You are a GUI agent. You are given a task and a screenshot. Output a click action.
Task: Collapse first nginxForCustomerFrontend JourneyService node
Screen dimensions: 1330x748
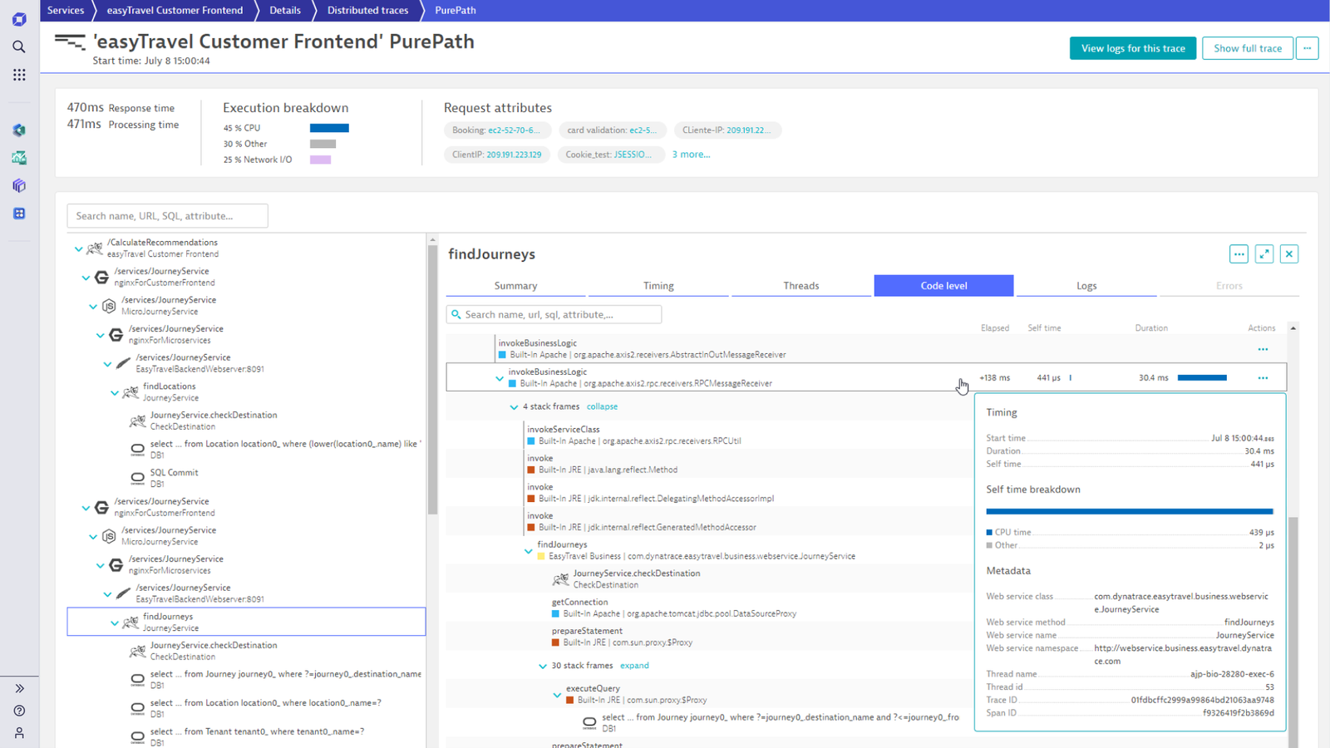(86, 278)
